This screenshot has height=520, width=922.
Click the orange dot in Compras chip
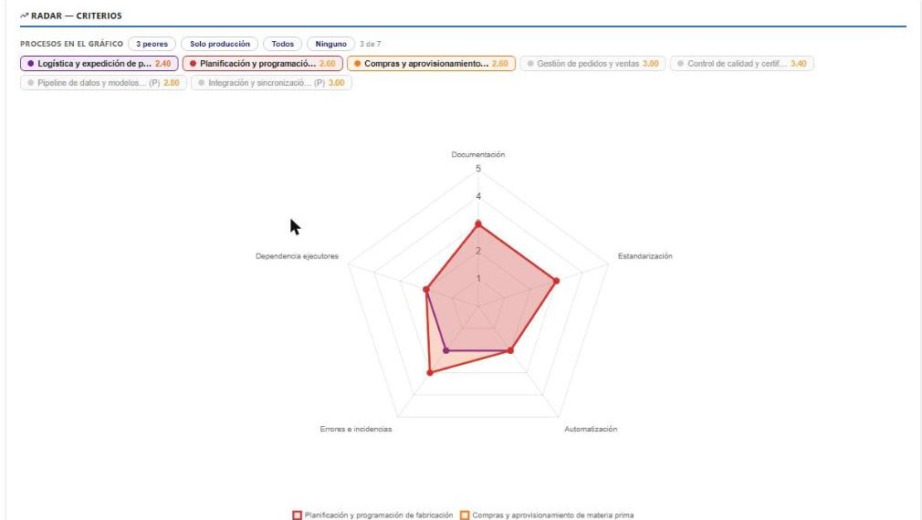(357, 64)
